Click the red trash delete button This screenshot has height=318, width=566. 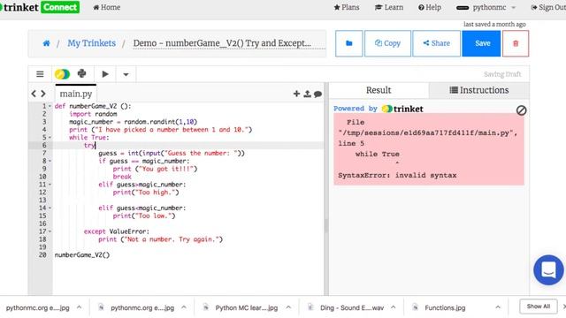pos(516,43)
